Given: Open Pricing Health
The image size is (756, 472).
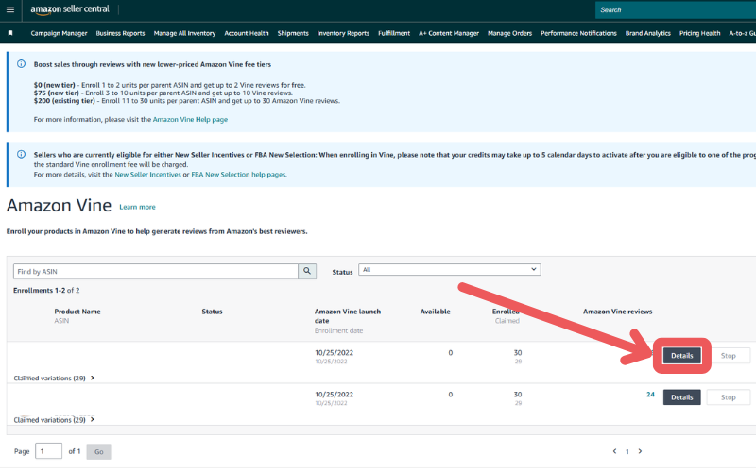Looking at the screenshot, I should [699, 33].
